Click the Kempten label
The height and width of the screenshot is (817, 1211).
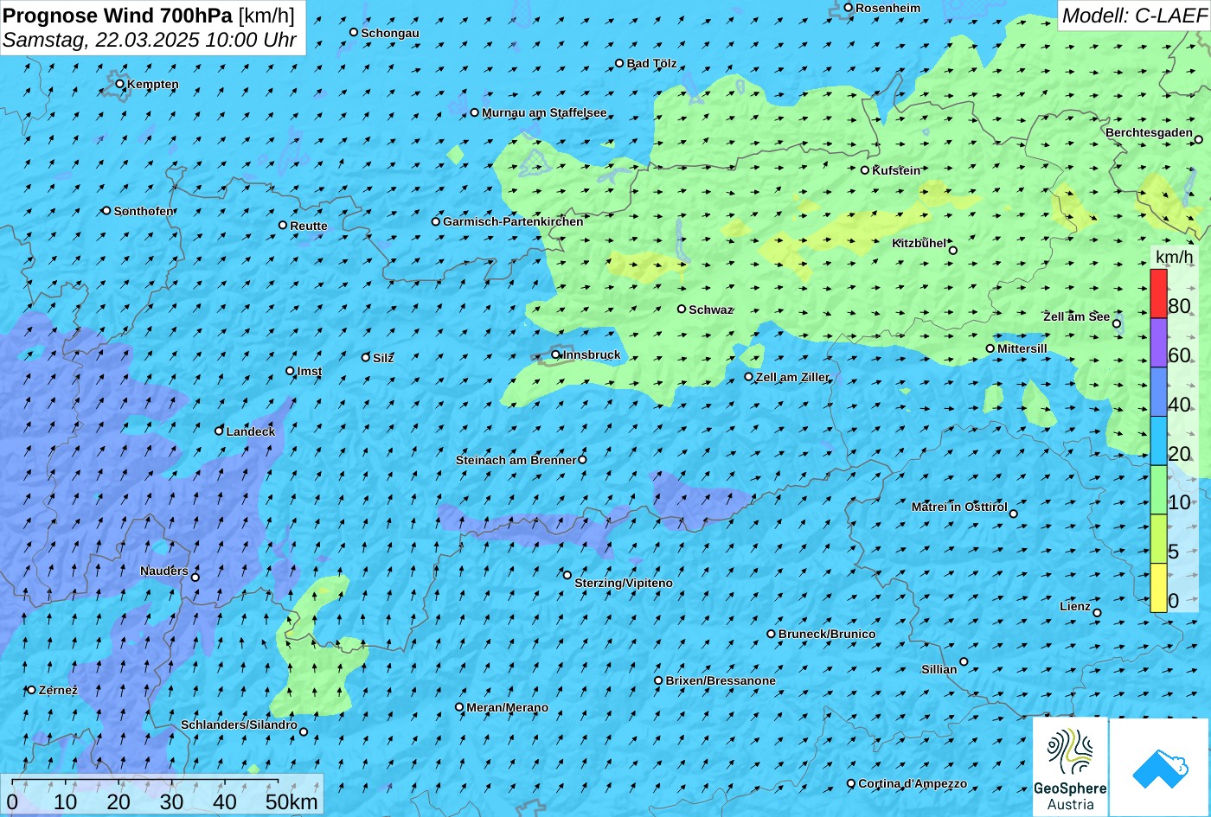(153, 84)
